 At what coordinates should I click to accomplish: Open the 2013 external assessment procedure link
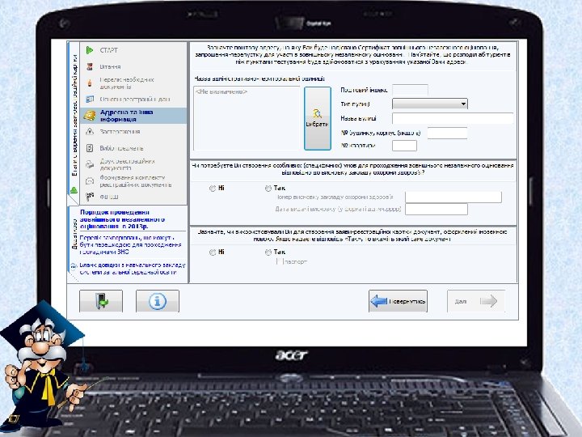tap(123, 219)
